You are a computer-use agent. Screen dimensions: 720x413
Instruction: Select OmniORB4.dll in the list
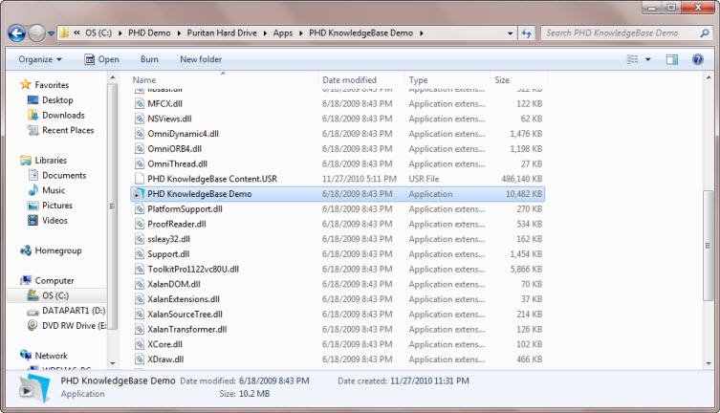174,149
